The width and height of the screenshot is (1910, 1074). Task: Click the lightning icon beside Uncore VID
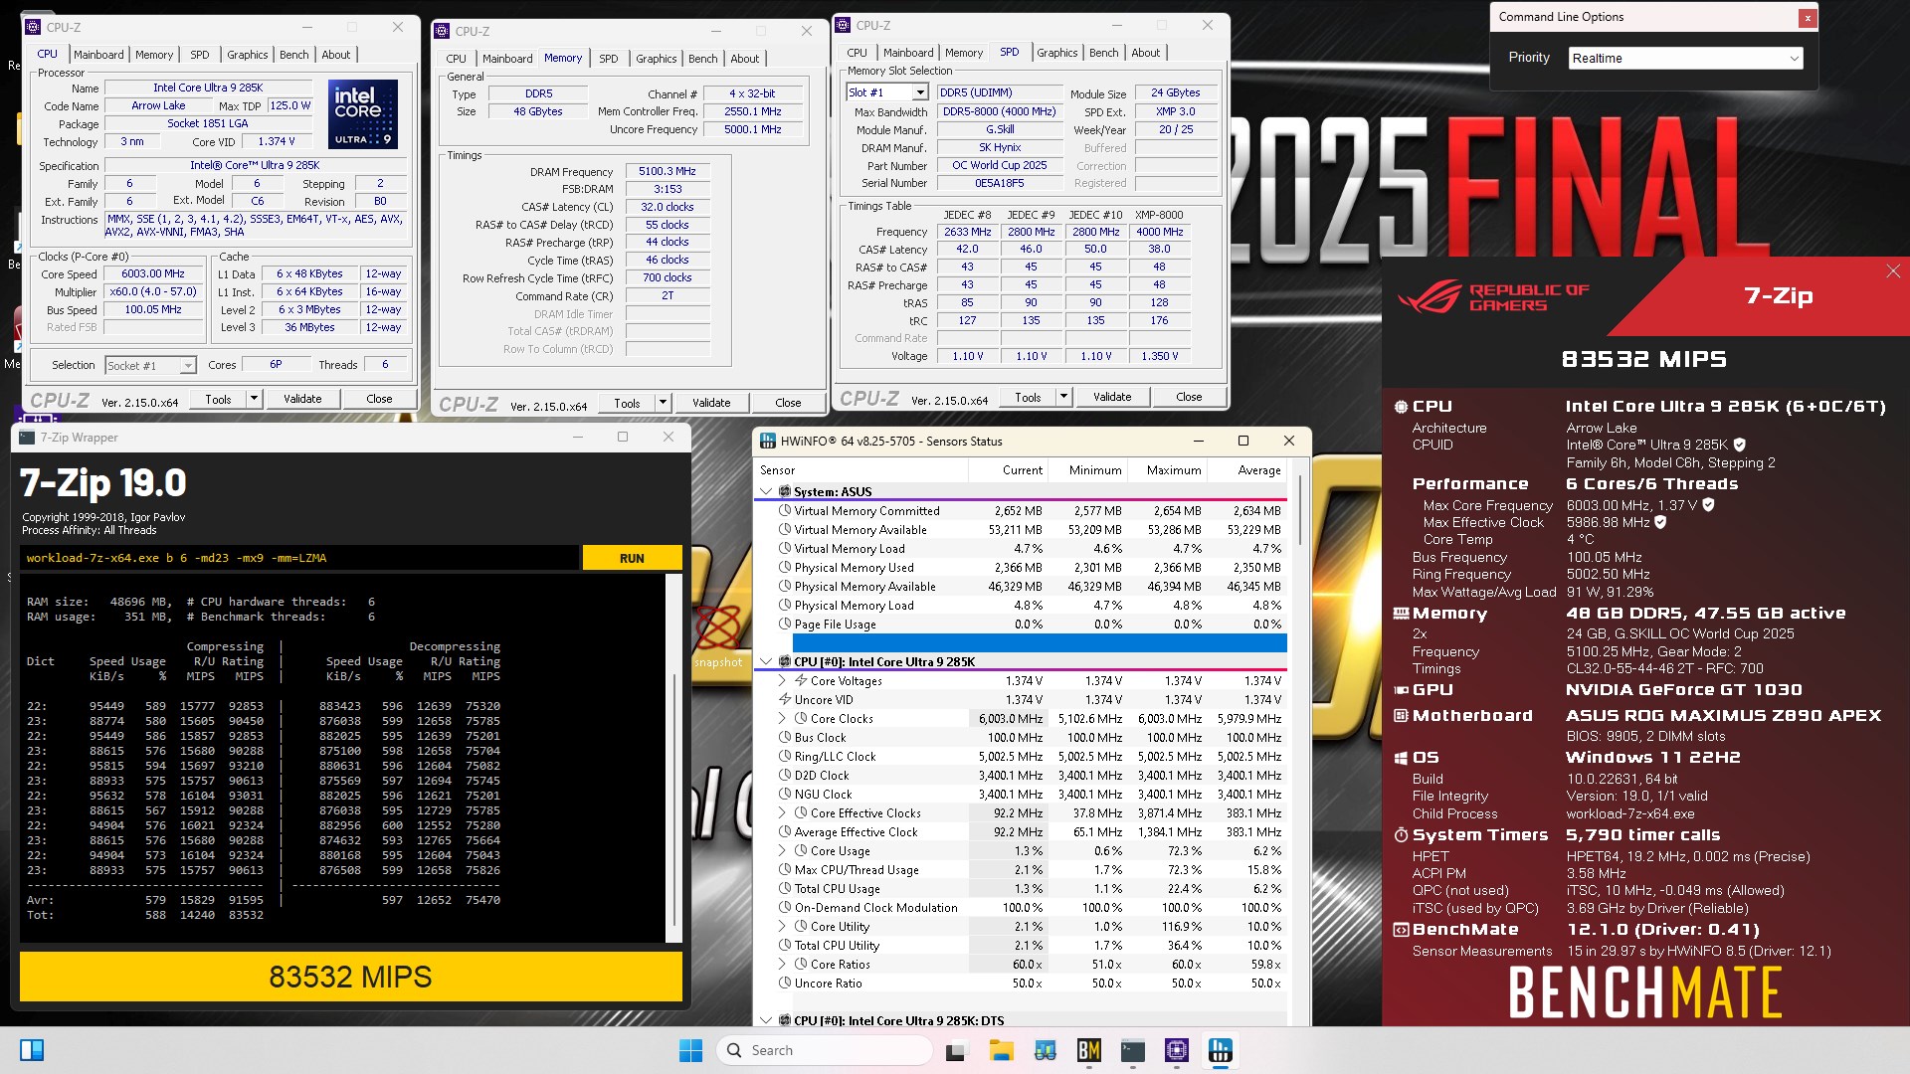(785, 700)
